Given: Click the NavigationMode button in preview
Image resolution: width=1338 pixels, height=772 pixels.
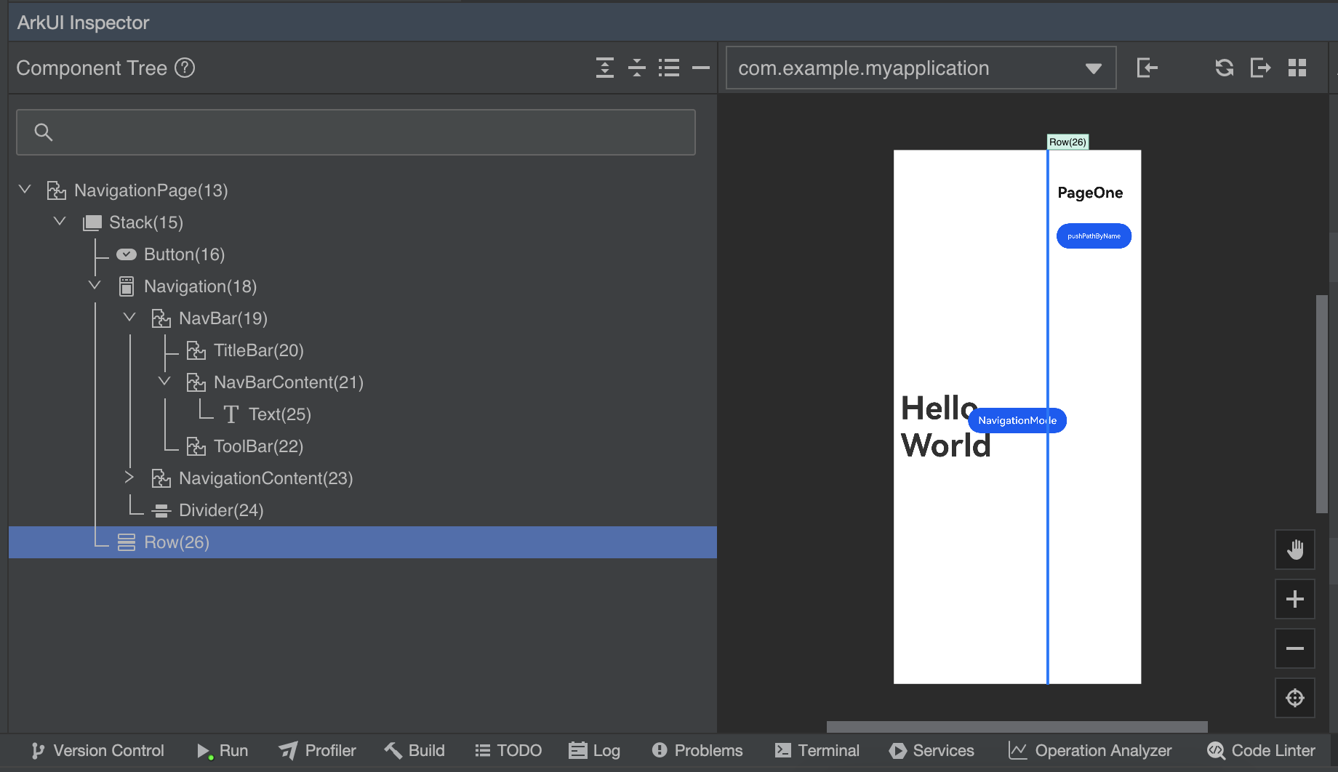Looking at the screenshot, I should click(1017, 420).
